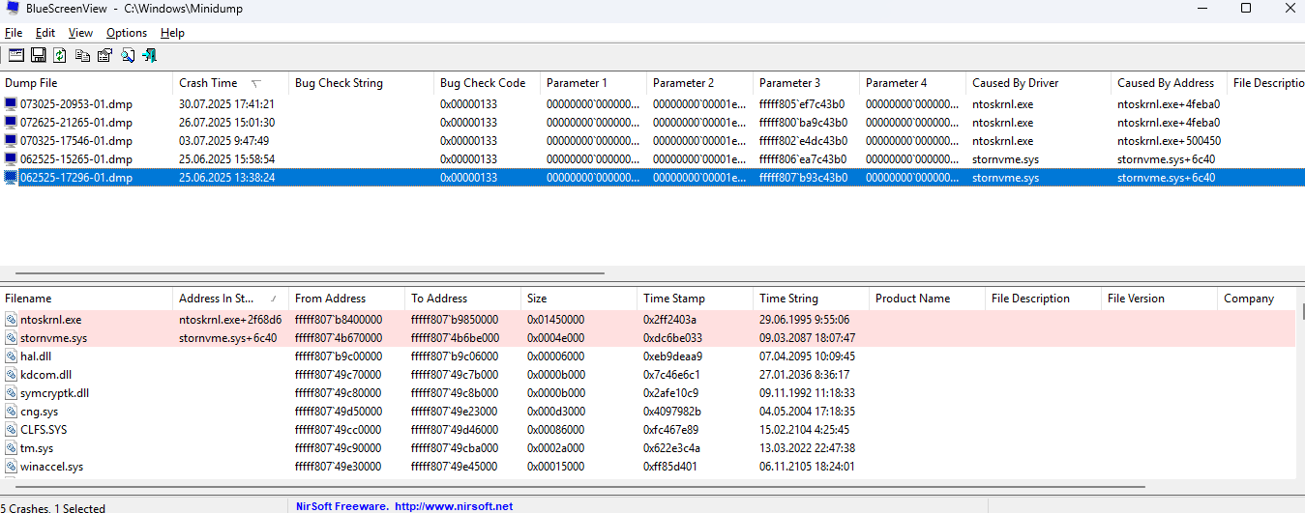Sort by the From Address column

(347, 299)
